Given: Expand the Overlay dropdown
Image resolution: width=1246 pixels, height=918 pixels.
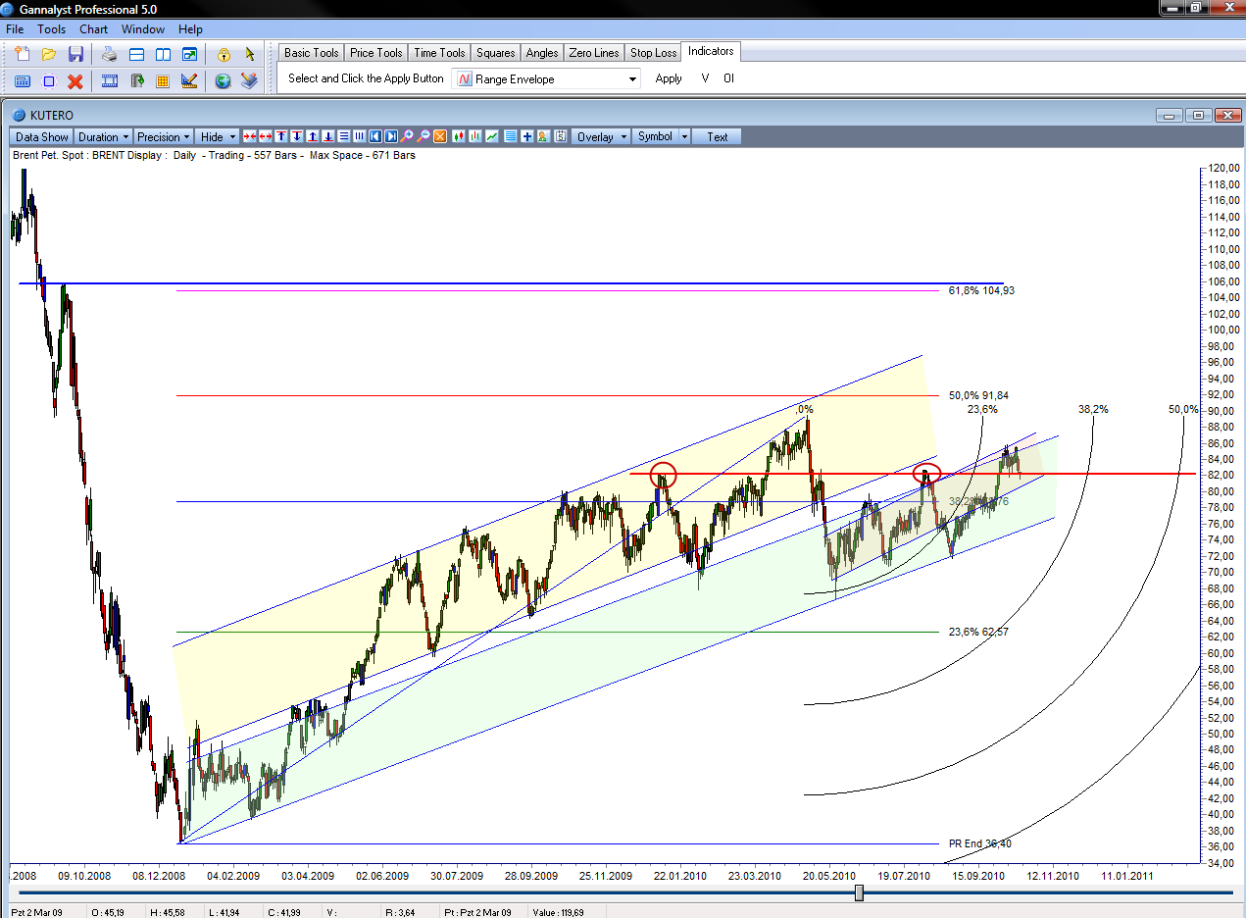Looking at the screenshot, I should [x=601, y=137].
